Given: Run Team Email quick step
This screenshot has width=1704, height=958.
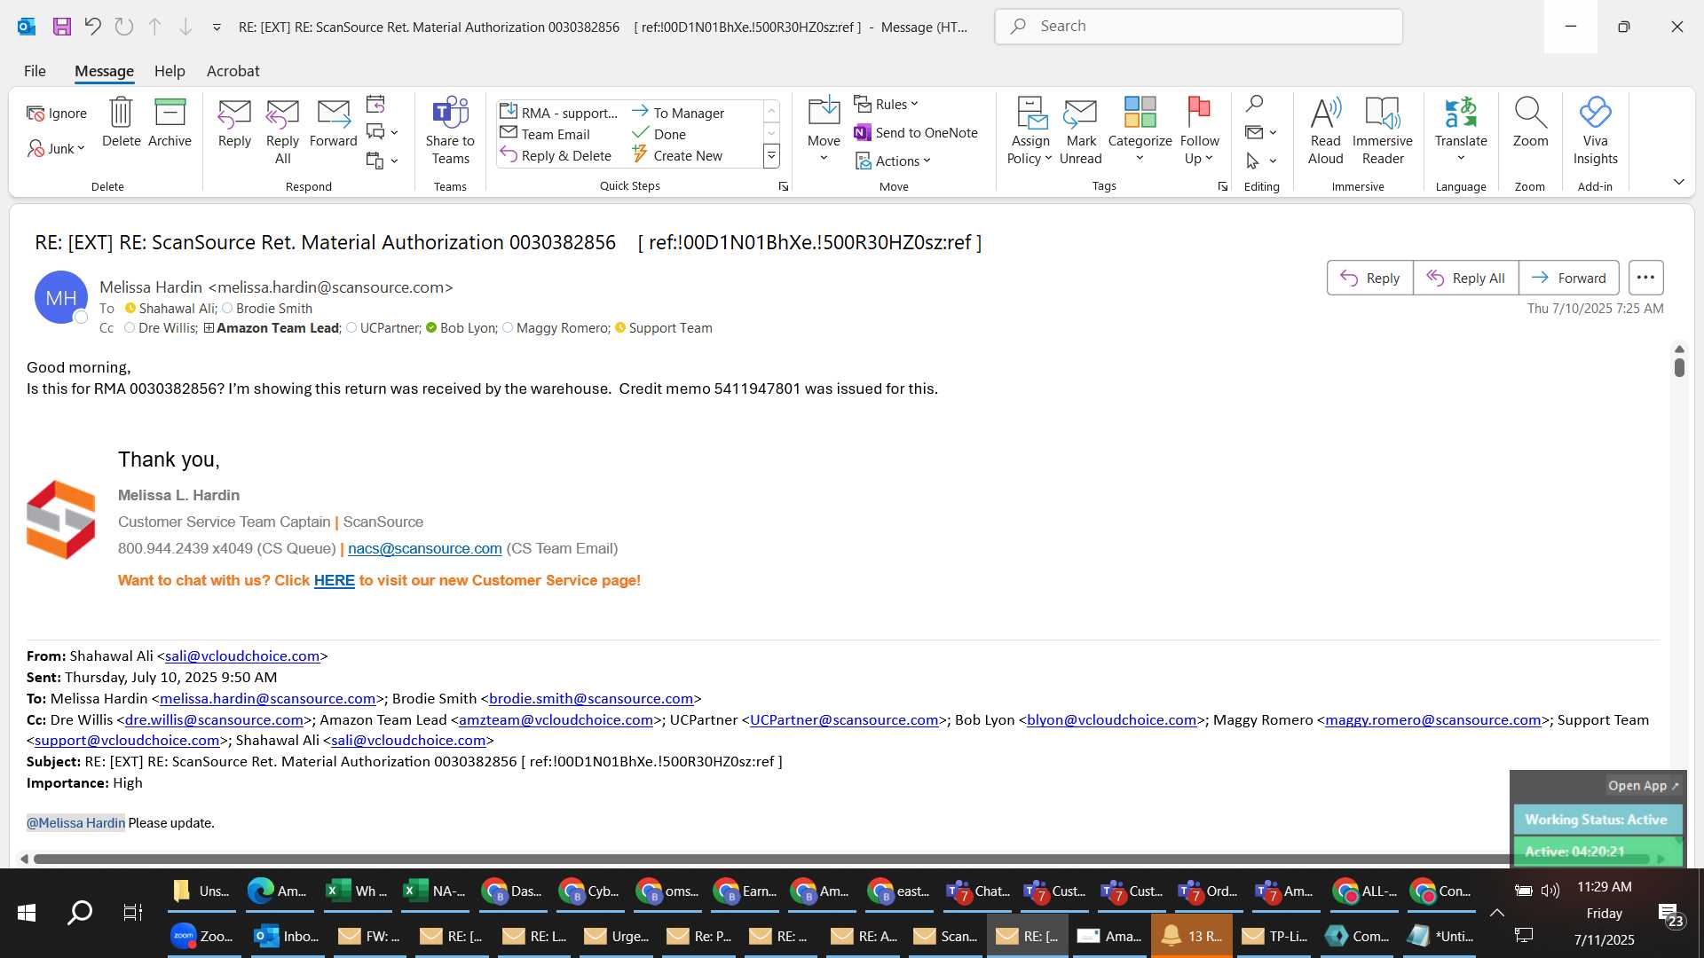Looking at the screenshot, I should click(x=545, y=134).
